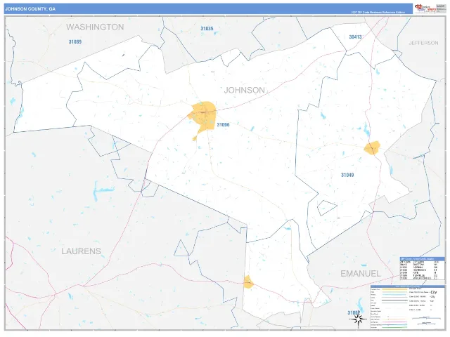Click the large 'City' legend sample text
This screenshot has width=450, height=337.
(433, 292)
